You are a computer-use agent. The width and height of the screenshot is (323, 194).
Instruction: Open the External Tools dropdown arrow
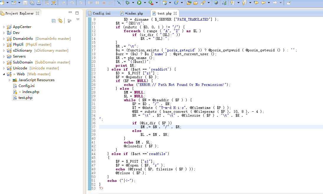click(x=157, y=3)
